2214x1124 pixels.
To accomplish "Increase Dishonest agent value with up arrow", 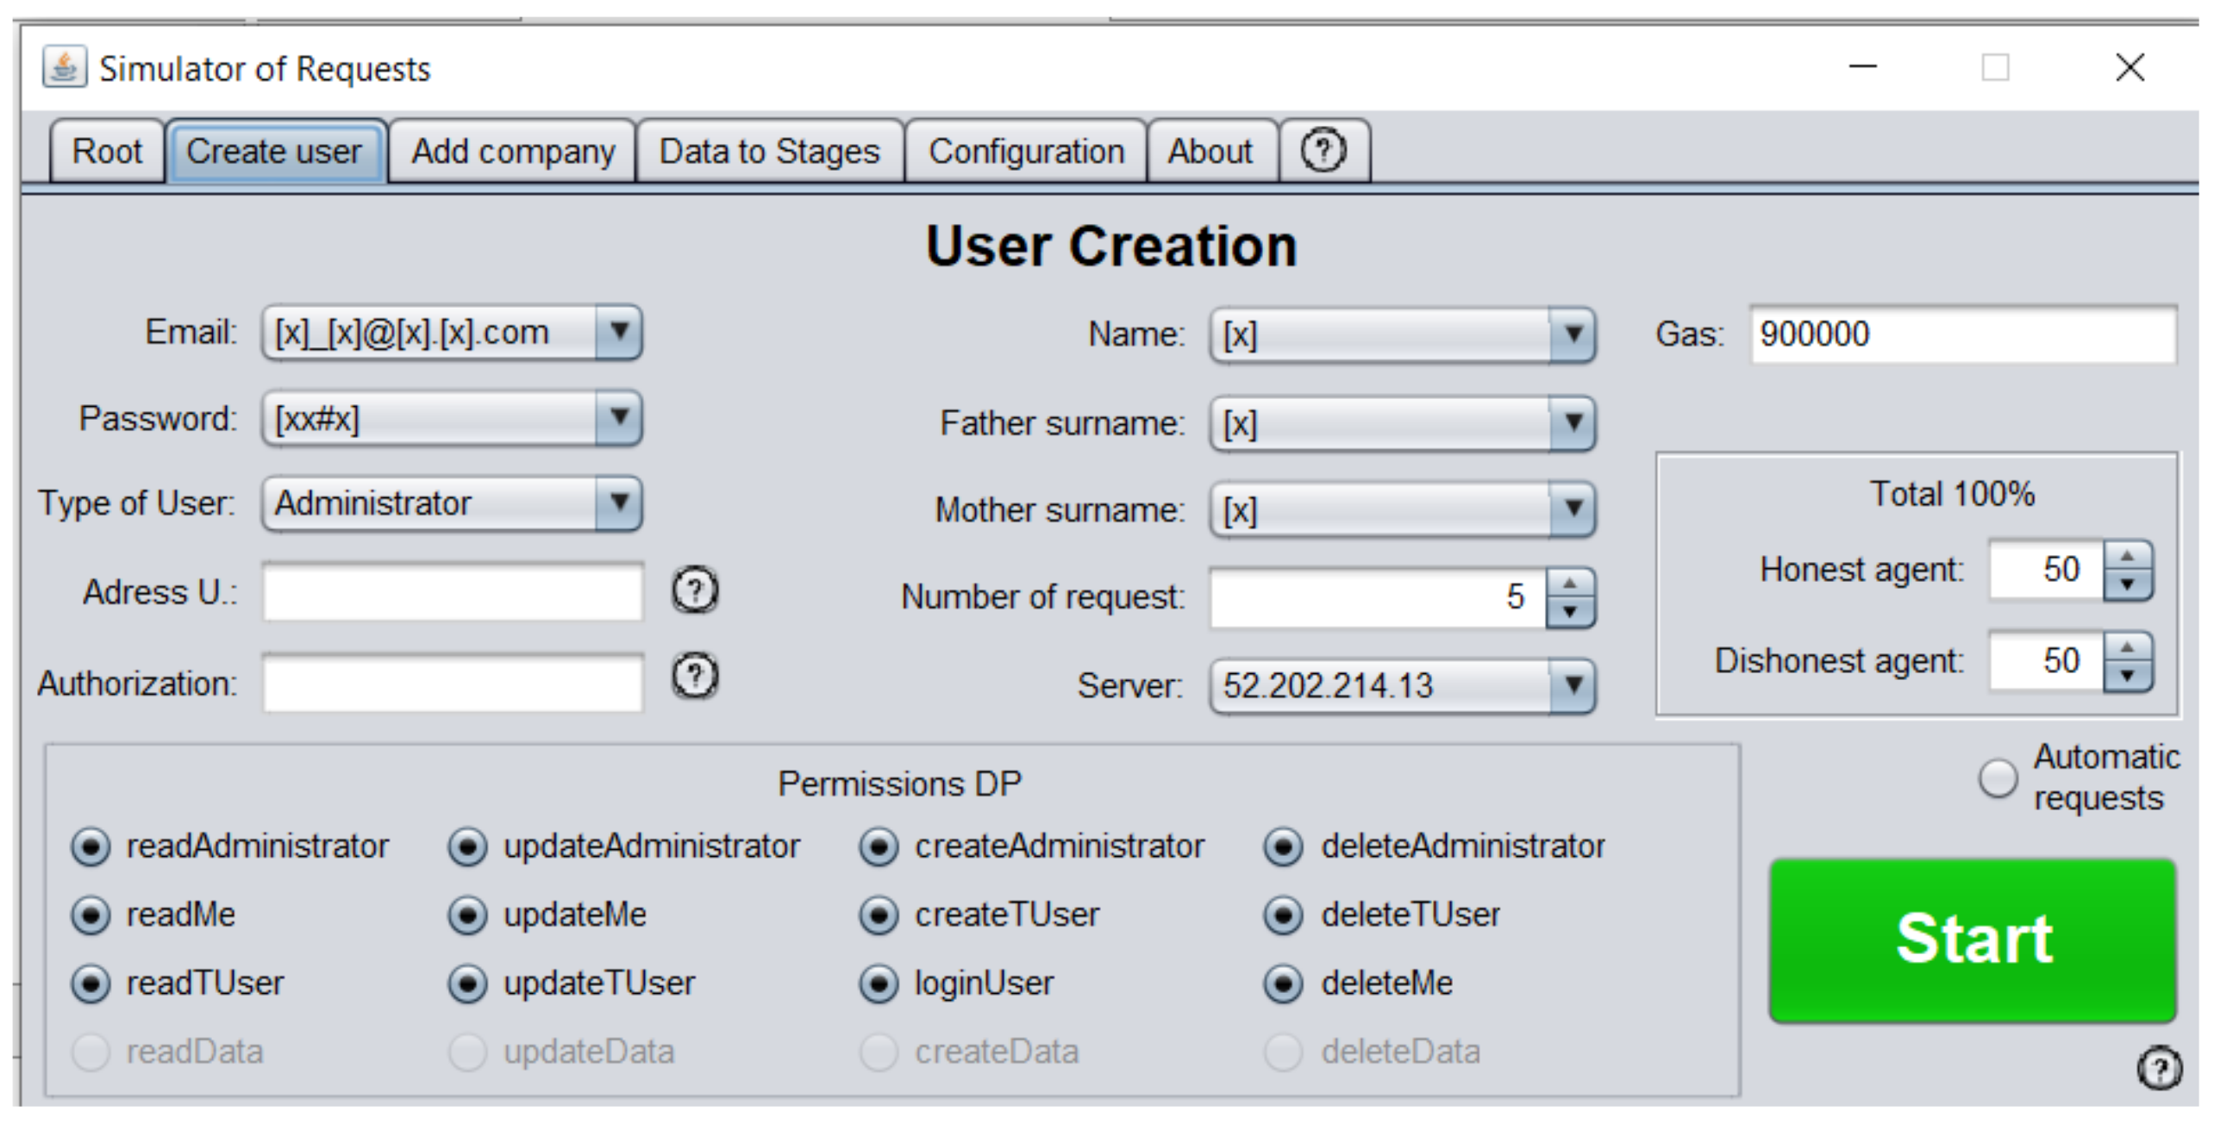I will [2127, 646].
